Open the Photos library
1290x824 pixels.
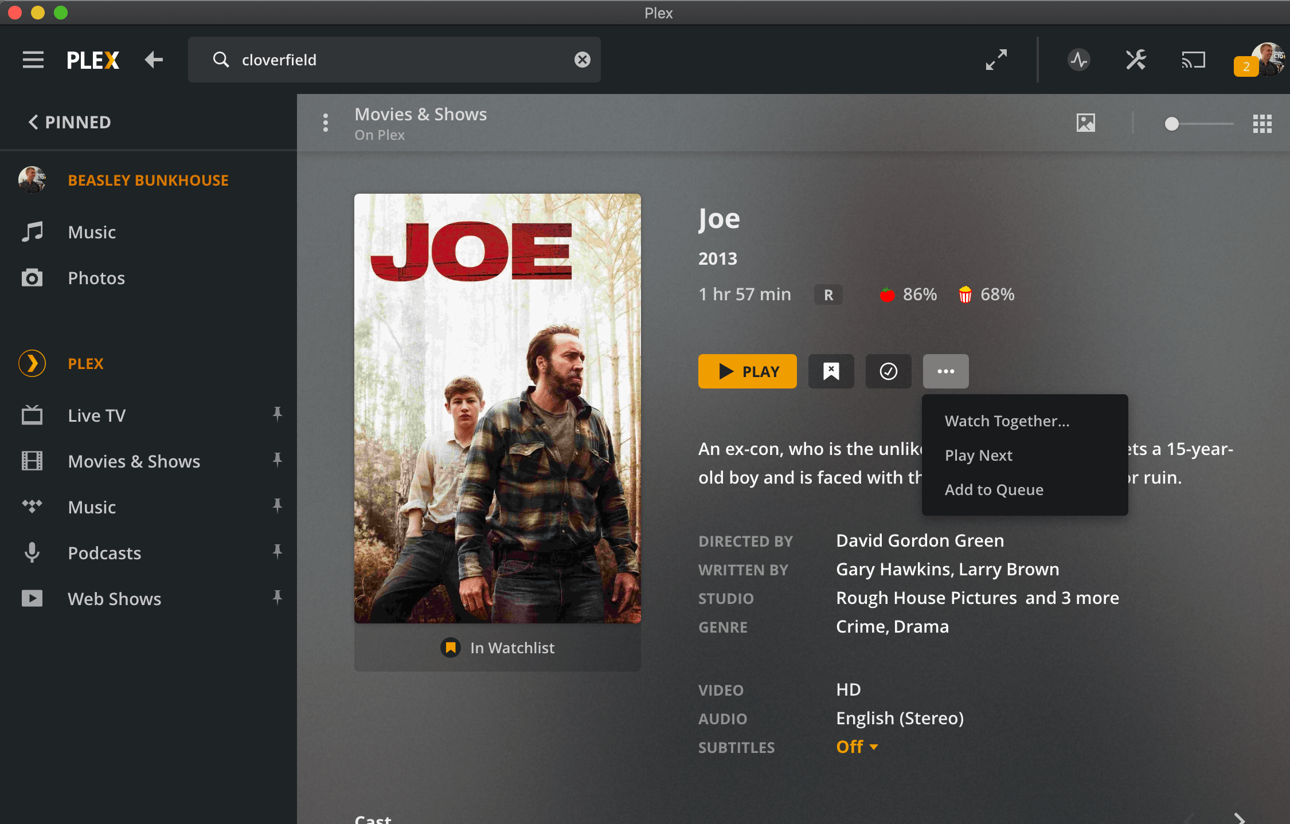[96, 278]
